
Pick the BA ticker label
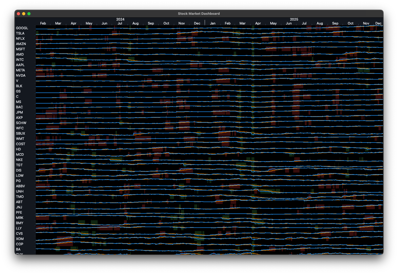[x=18, y=249]
